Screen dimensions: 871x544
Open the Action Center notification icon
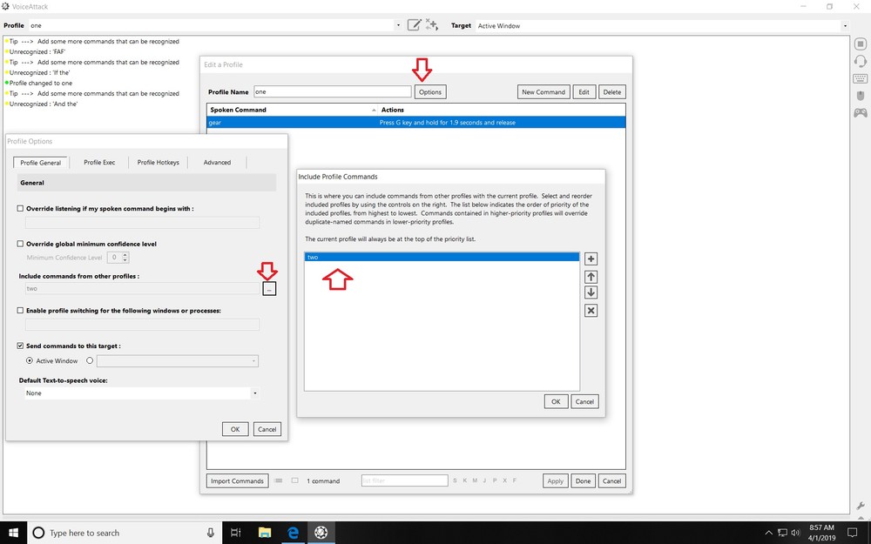pyautogui.click(x=852, y=533)
